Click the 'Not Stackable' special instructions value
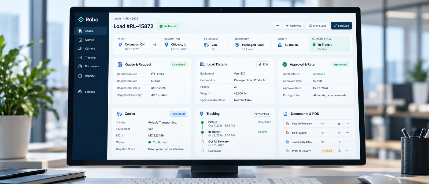The width and height of the screenshot is (429, 184). 243,100
